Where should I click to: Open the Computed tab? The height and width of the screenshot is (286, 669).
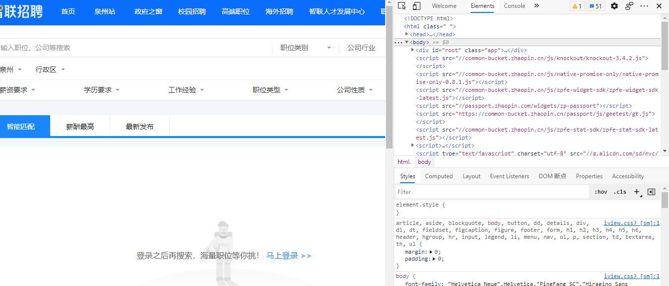coord(439,176)
